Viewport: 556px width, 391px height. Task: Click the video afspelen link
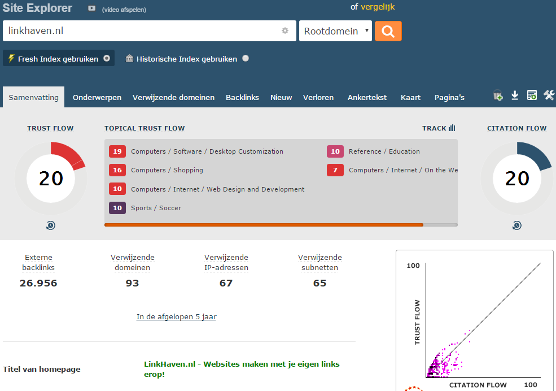[124, 10]
